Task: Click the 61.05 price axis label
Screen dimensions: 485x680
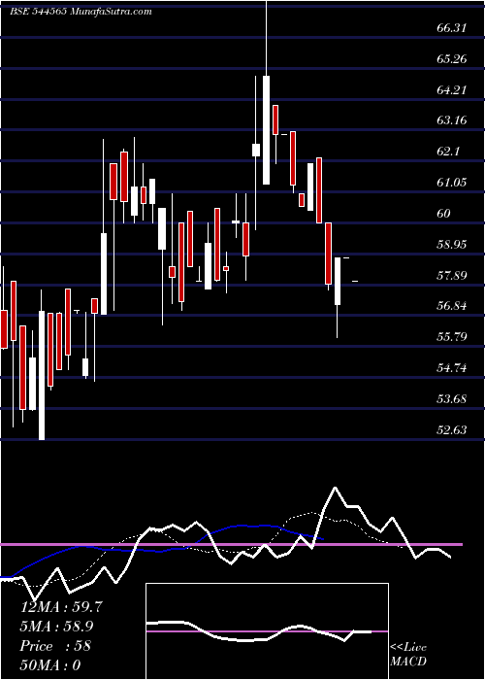Action: pos(452,183)
